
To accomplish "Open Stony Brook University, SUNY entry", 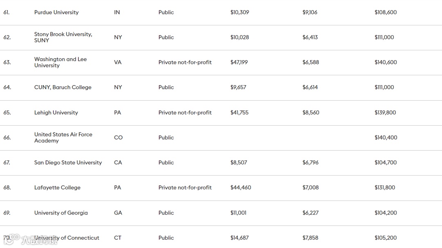I will pyautogui.click(x=63, y=37).
